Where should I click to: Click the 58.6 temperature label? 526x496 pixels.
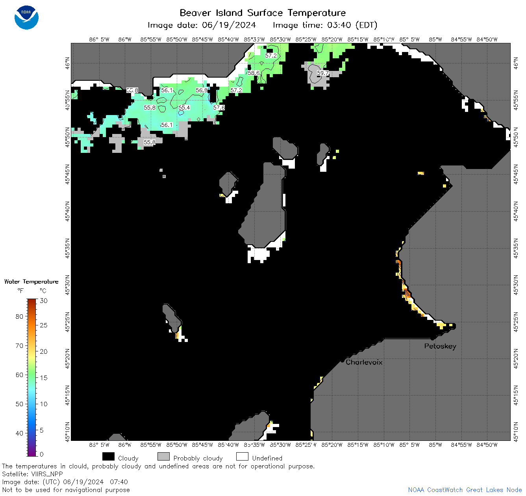pyautogui.click(x=254, y=73)
